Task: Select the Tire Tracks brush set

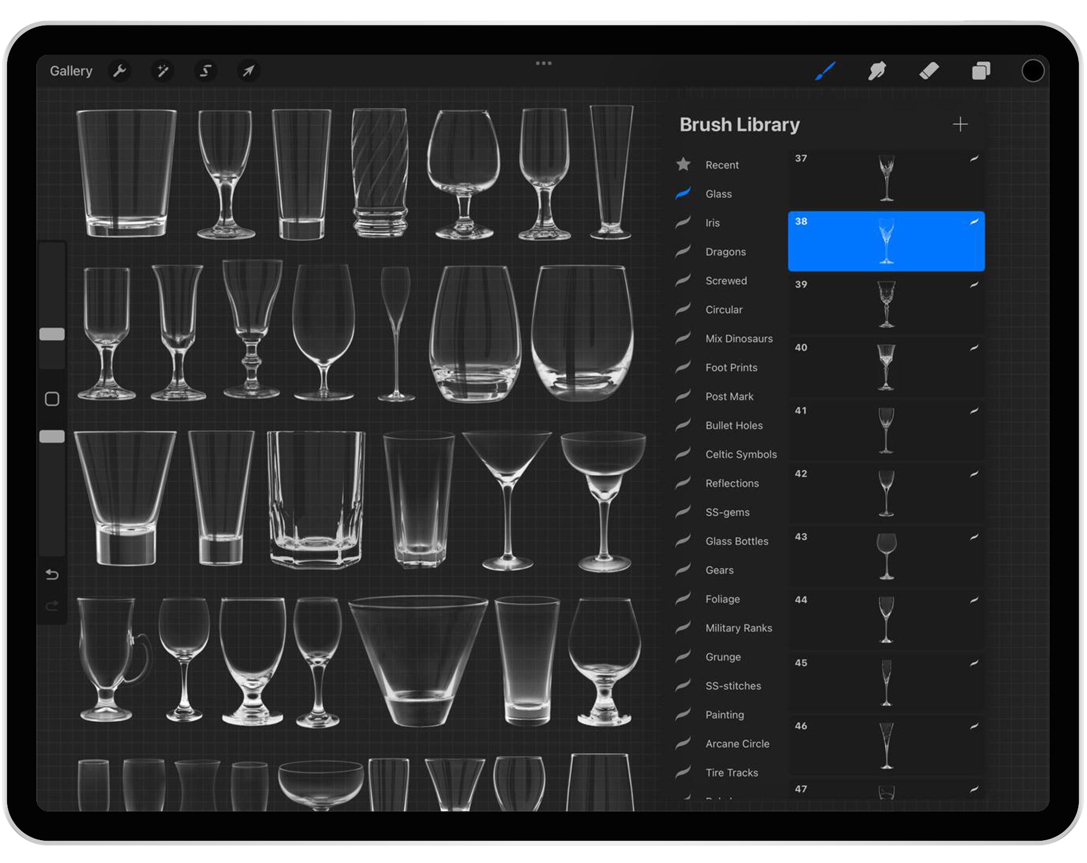Action: [732, 772]
